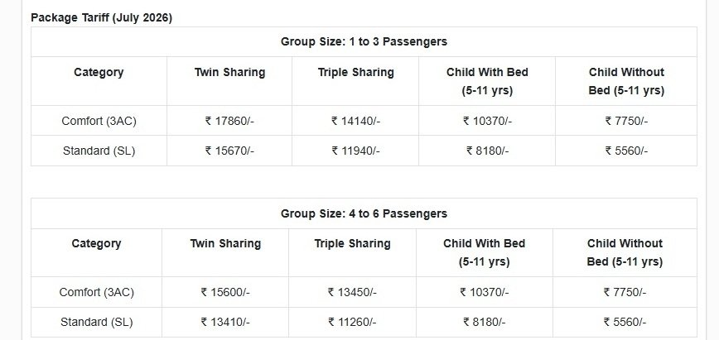Click the ₹ 11940/- Standard Triple Sharing price
This screenshot has height=340, width=719.
356,151
